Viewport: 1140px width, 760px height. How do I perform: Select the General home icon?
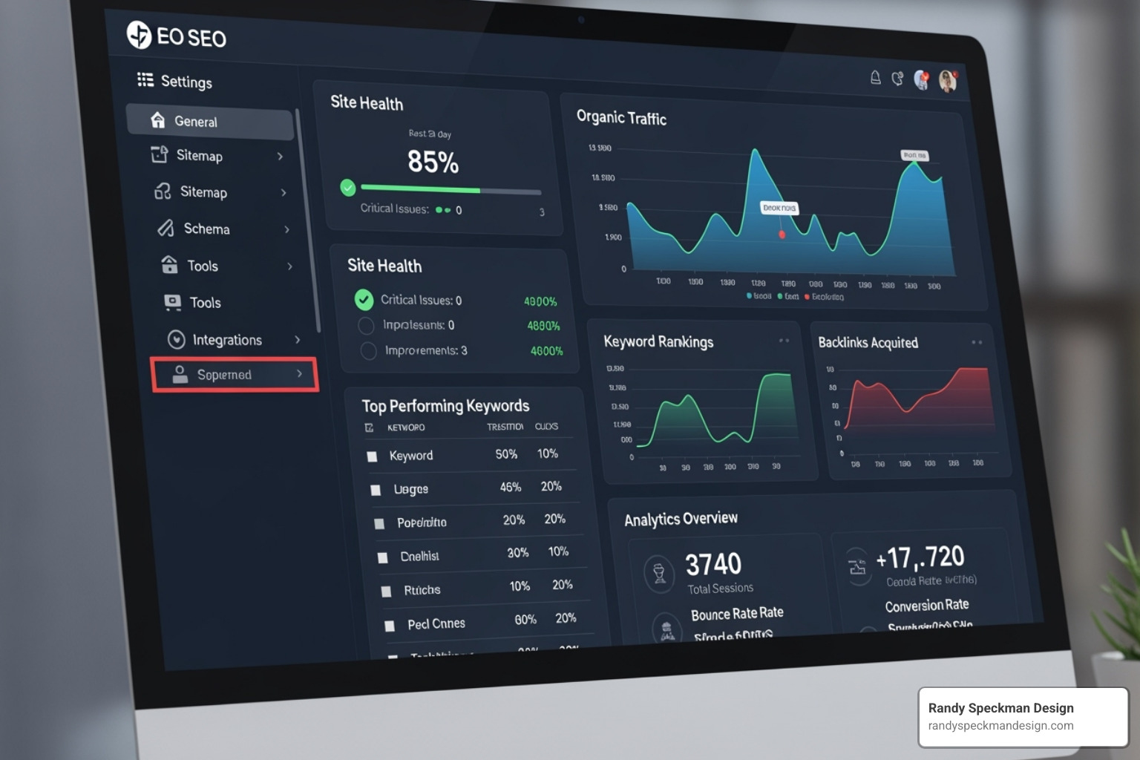click(158, 119)
